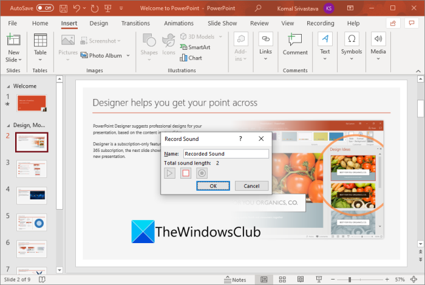Screen dimensions: 425x285
Task: Switch to Slide Sorter view
Action: [282, 280]
